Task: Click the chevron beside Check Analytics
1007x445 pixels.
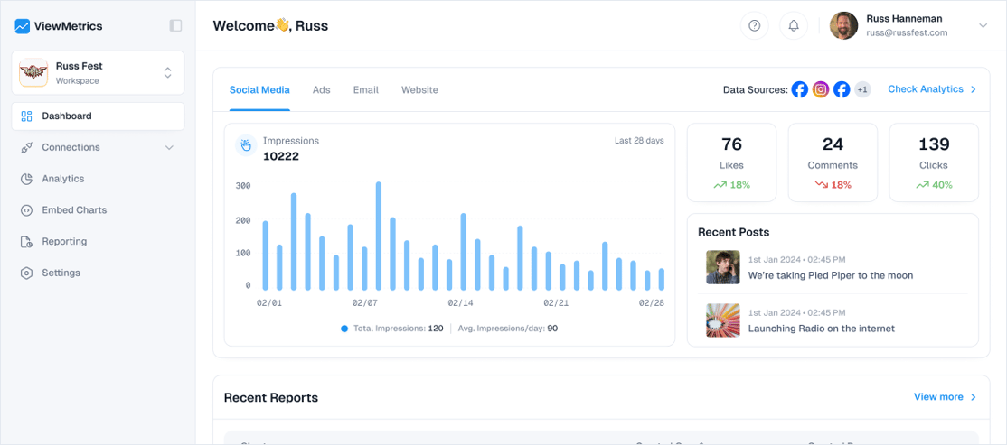Action: tap(973, 89)
